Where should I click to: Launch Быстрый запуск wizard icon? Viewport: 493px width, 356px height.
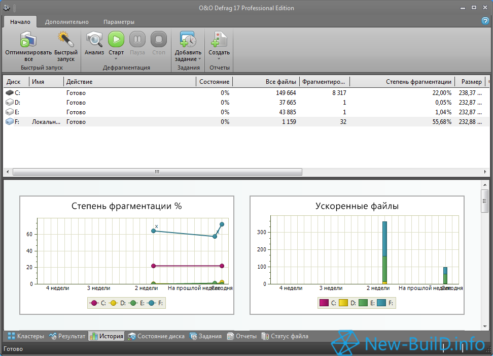coord(66,40)
